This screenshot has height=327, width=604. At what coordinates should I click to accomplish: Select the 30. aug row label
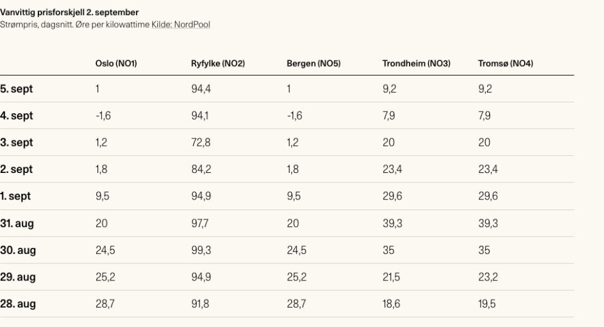coord(18,250)
